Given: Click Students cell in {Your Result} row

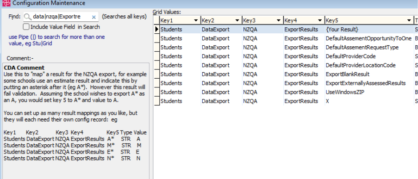Looking at the screenshot, I should 180,29.
